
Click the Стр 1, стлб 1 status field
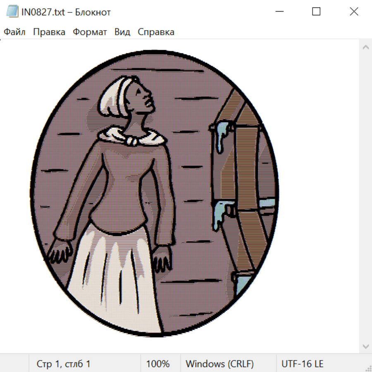64,364
